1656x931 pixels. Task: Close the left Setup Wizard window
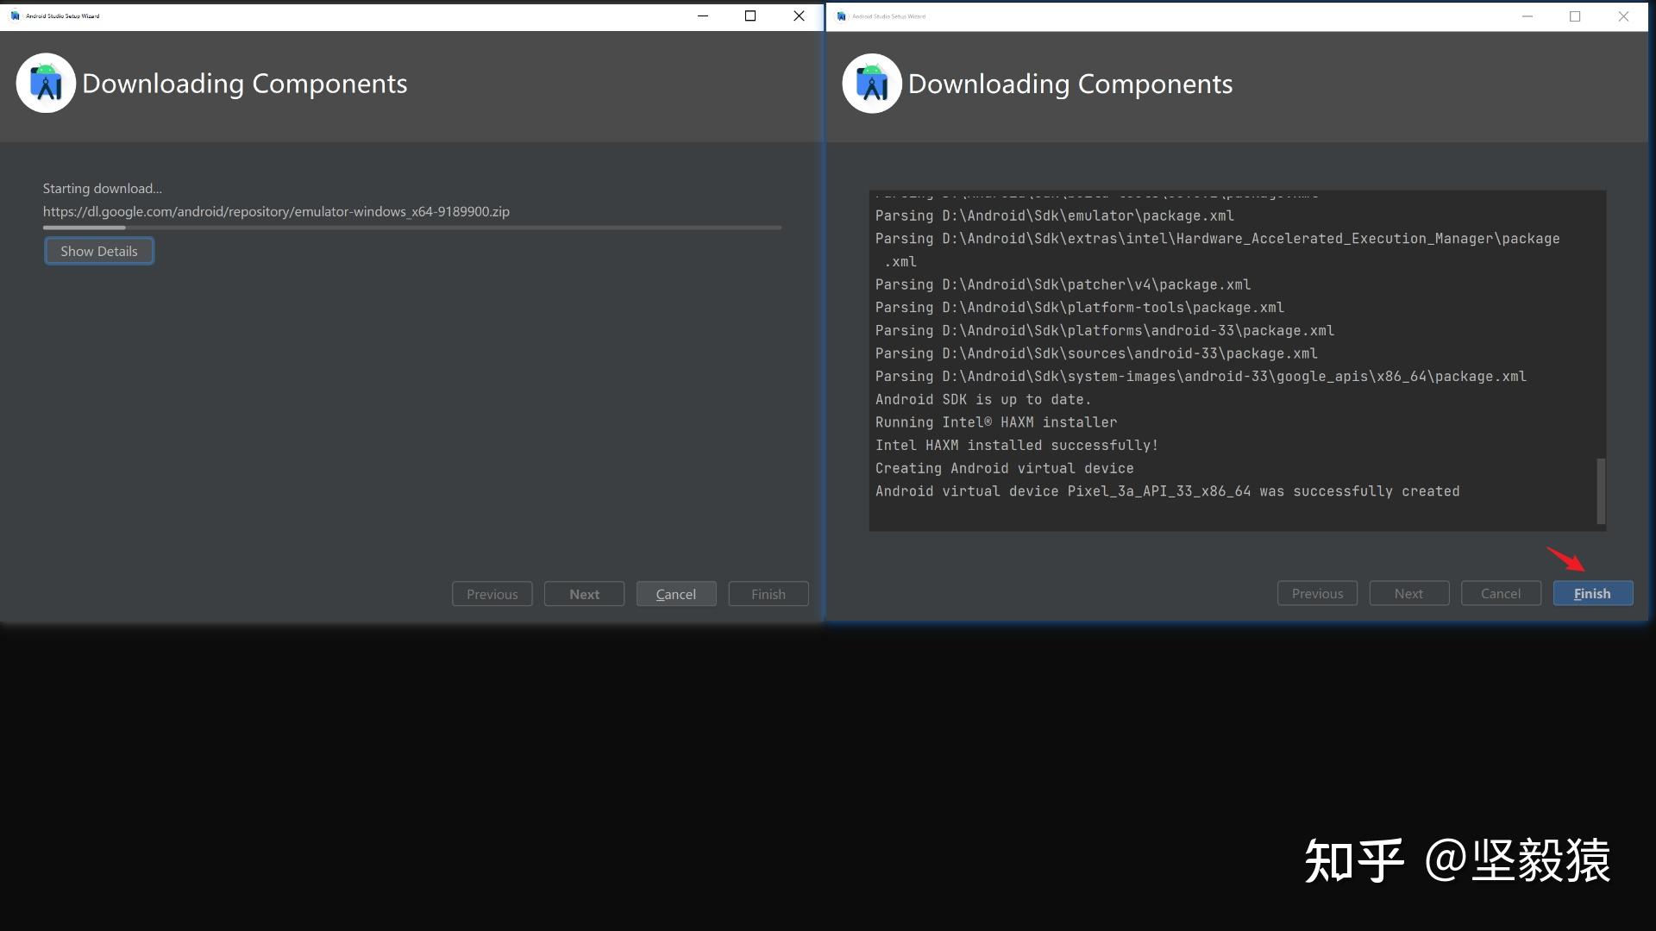[x=799, y=16]
